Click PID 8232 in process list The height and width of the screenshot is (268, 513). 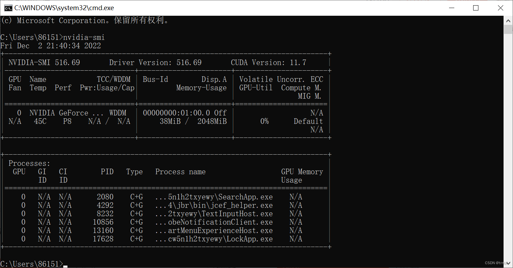coord(105,214)
